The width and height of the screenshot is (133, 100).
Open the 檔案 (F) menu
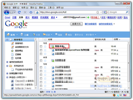[x=7, y=8]
